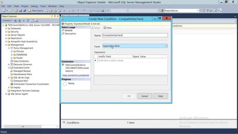Click the last Object Explorer toolbar icon

pos(36,21)
